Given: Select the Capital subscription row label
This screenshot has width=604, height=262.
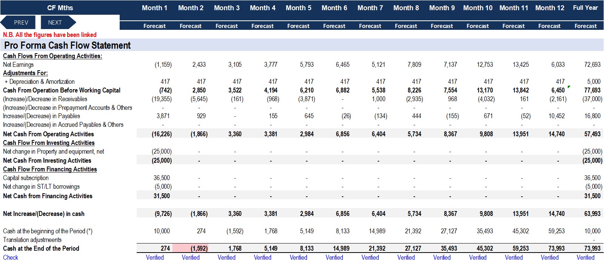Looking at the screenshot, I should 26,178.
